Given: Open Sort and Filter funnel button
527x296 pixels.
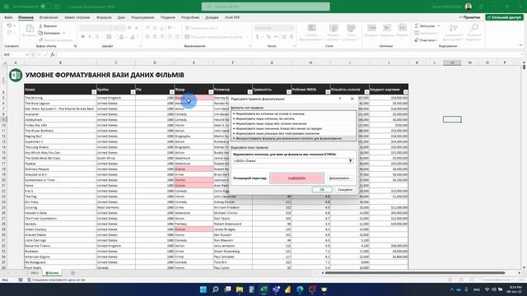Looking at the screenshot, I should click(454, 32).
